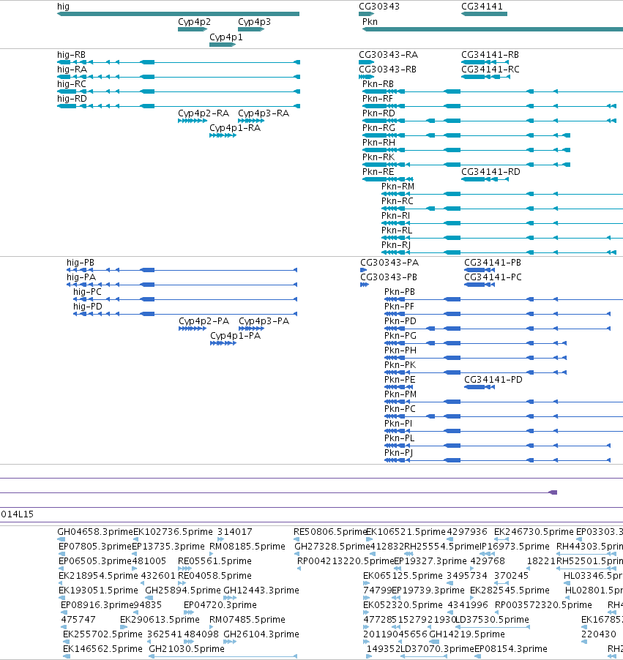Click the CG34141 gene label

pos(482,7)
